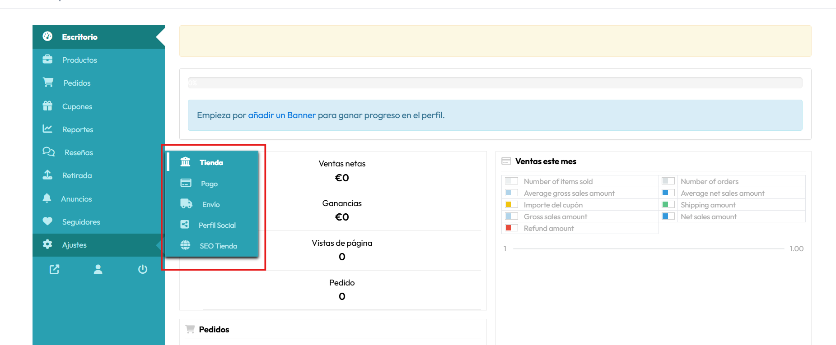Toggle Refund amount chart series
This screenshot has height=345, width=836.
click(x=549, y=228)
